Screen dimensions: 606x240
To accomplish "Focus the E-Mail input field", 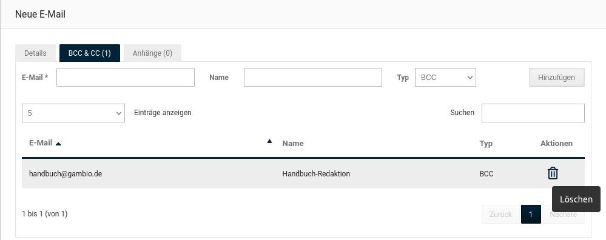I will 125,77.
